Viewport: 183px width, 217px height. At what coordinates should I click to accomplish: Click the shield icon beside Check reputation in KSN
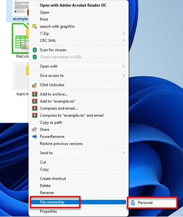pos(35,57)
